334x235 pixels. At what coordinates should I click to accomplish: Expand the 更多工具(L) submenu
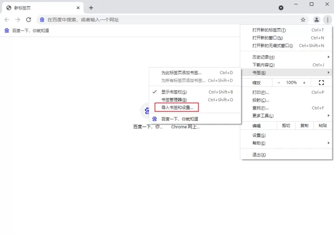click(286, 116)
